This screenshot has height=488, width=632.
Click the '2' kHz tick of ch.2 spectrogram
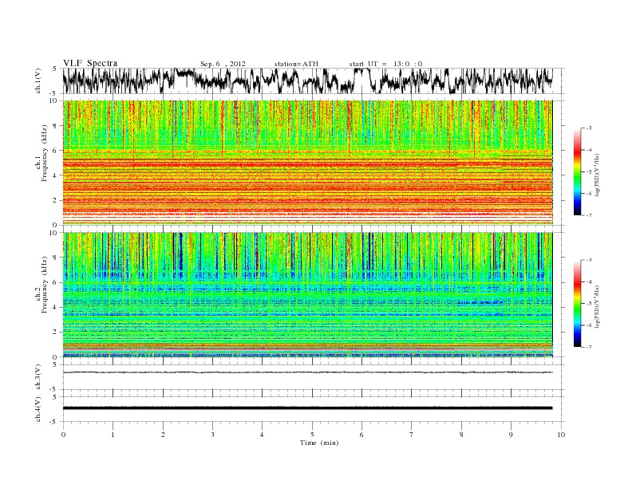coord(55,333)
